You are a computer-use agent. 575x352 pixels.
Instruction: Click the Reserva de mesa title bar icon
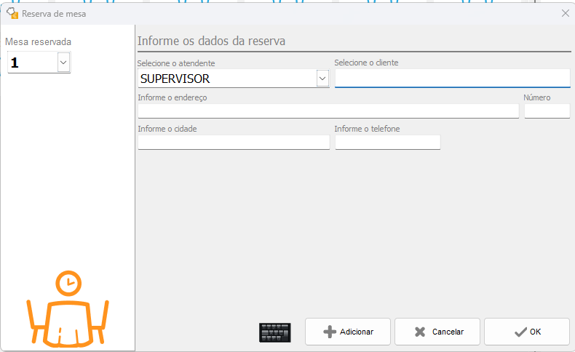[x=12, y=12]
